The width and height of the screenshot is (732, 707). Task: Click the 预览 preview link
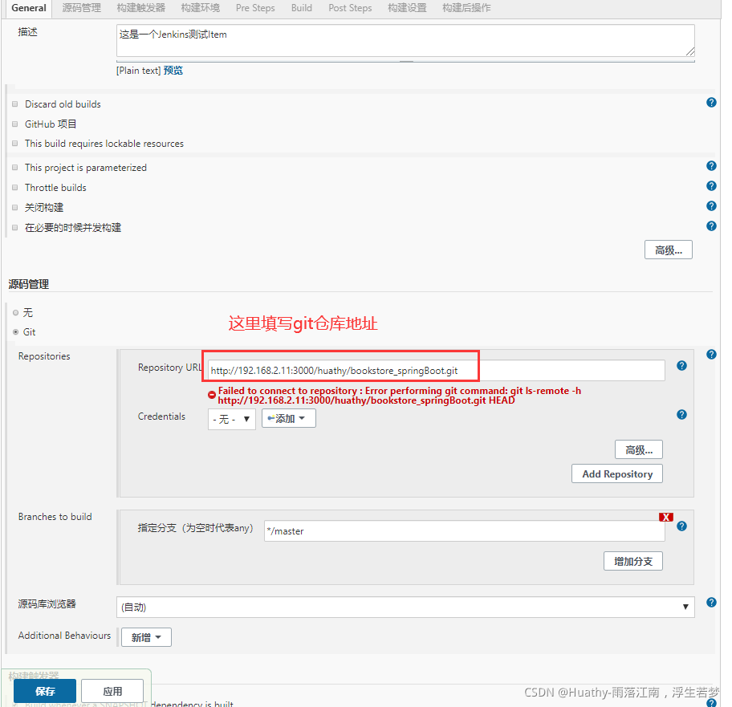click(173, 71)
